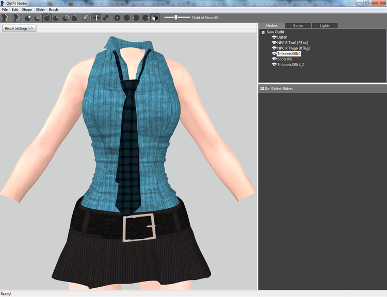Image resolution: width=387 pixels, height=297 pixels.
Task: Open the Edit menu
Action: (15, 10)
